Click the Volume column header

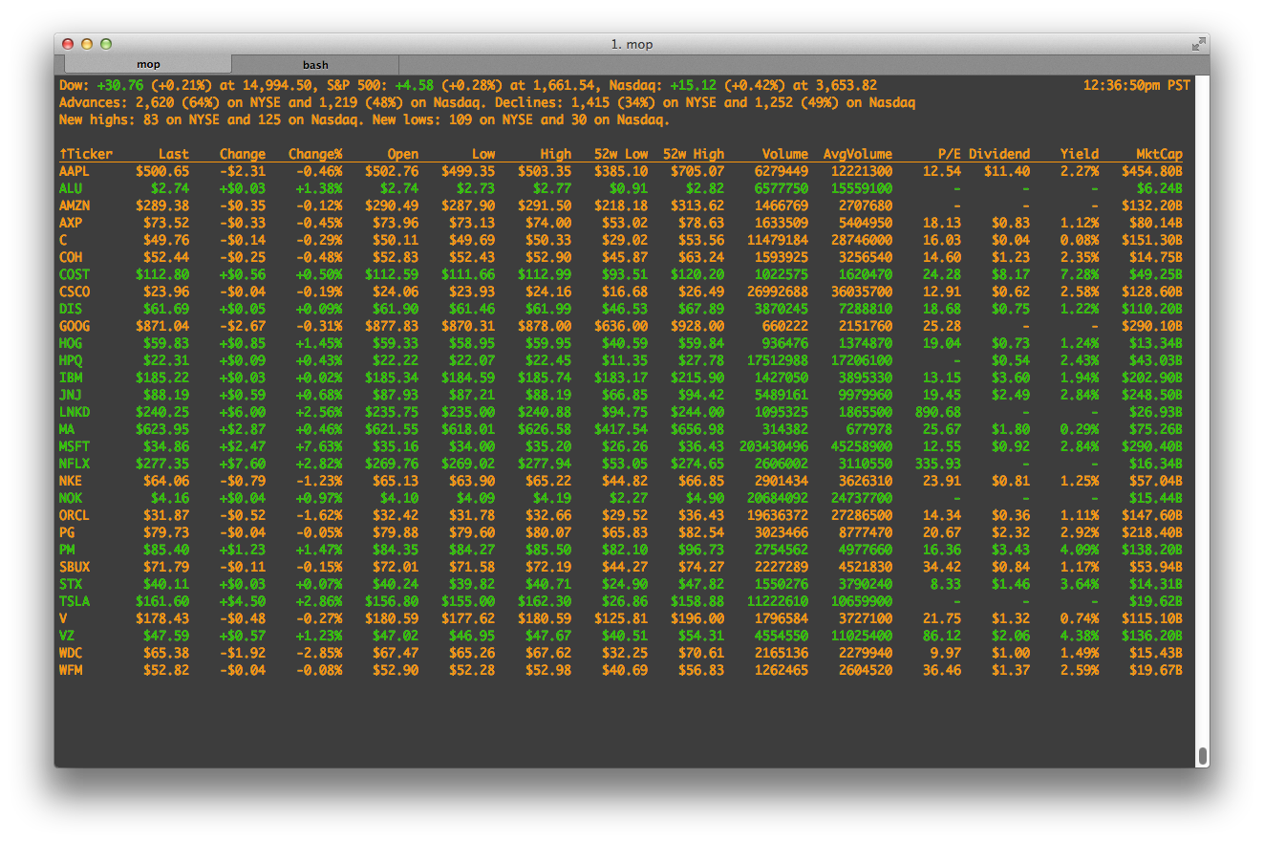coord(785,154)
